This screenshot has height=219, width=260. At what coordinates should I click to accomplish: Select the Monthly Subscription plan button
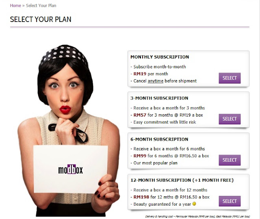tap(230, 78)
